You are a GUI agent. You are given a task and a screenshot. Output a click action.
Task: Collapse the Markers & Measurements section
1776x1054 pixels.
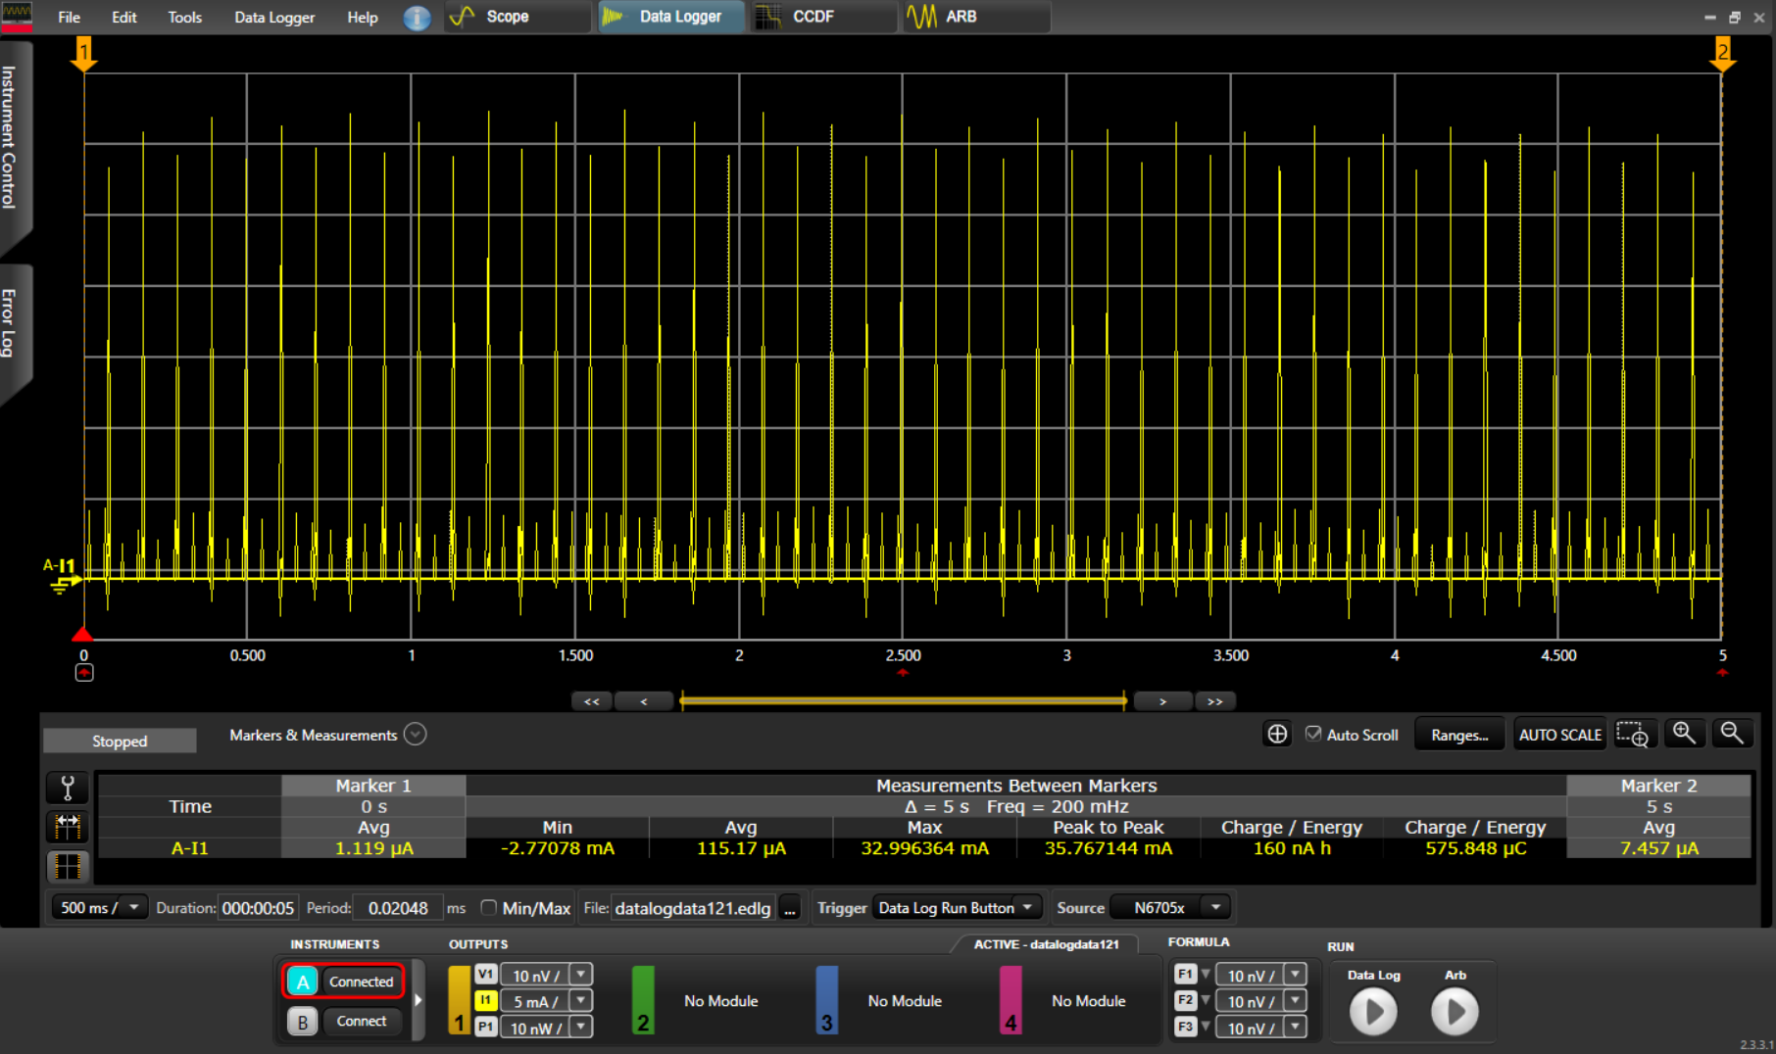416,735
